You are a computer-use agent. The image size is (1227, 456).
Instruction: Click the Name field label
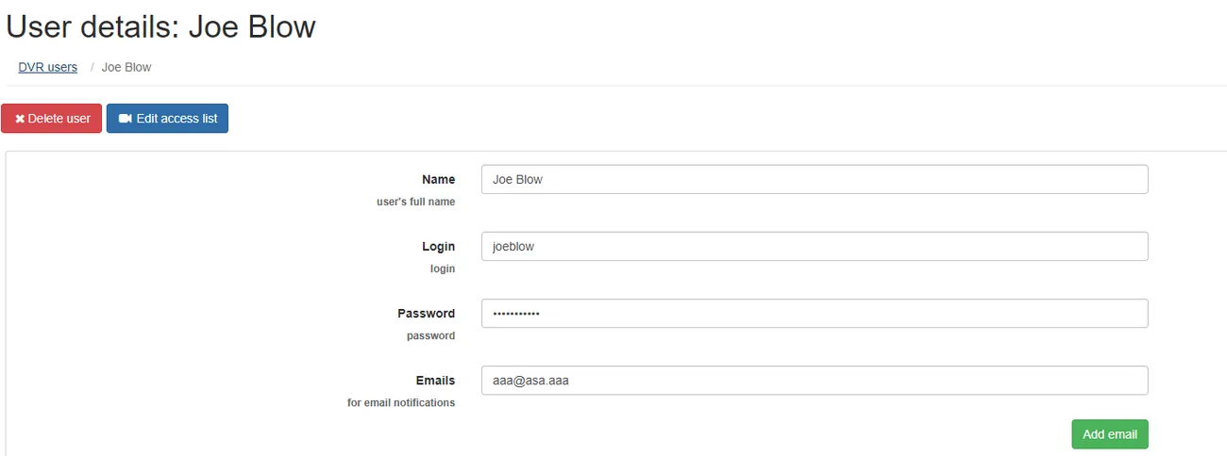pos(439,179)
